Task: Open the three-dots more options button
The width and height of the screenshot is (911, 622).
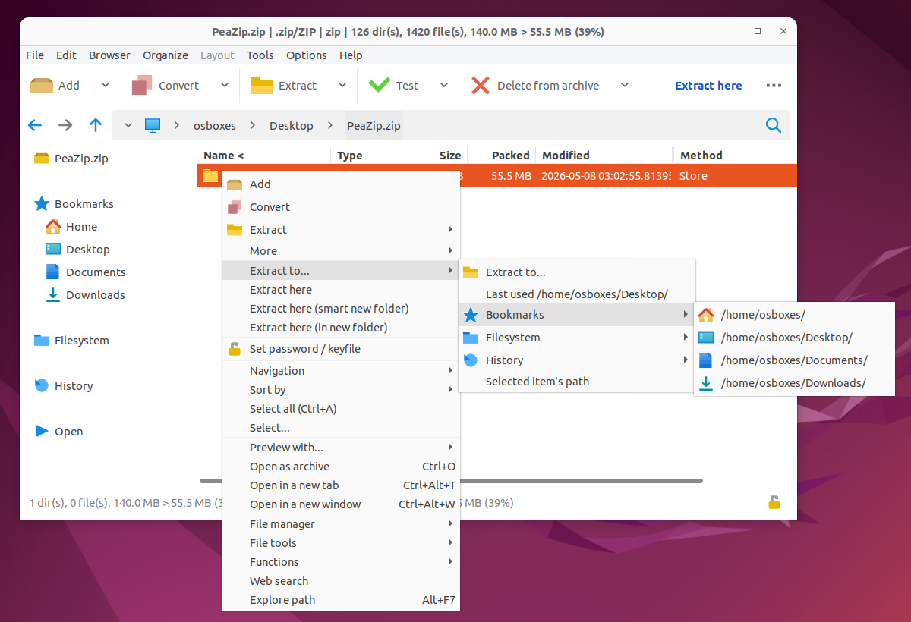Action: point(774,86)
